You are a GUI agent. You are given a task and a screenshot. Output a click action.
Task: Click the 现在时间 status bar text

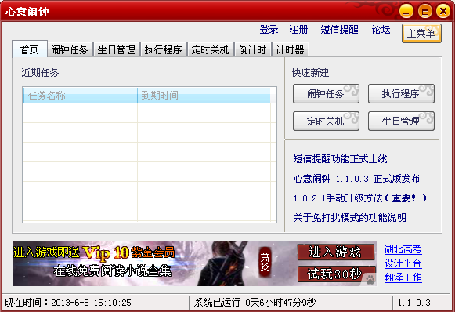68,303
